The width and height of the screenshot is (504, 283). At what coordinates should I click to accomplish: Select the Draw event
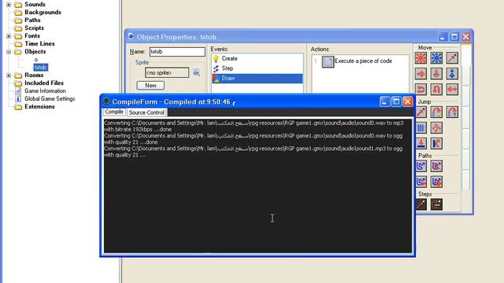click(258, 79)
